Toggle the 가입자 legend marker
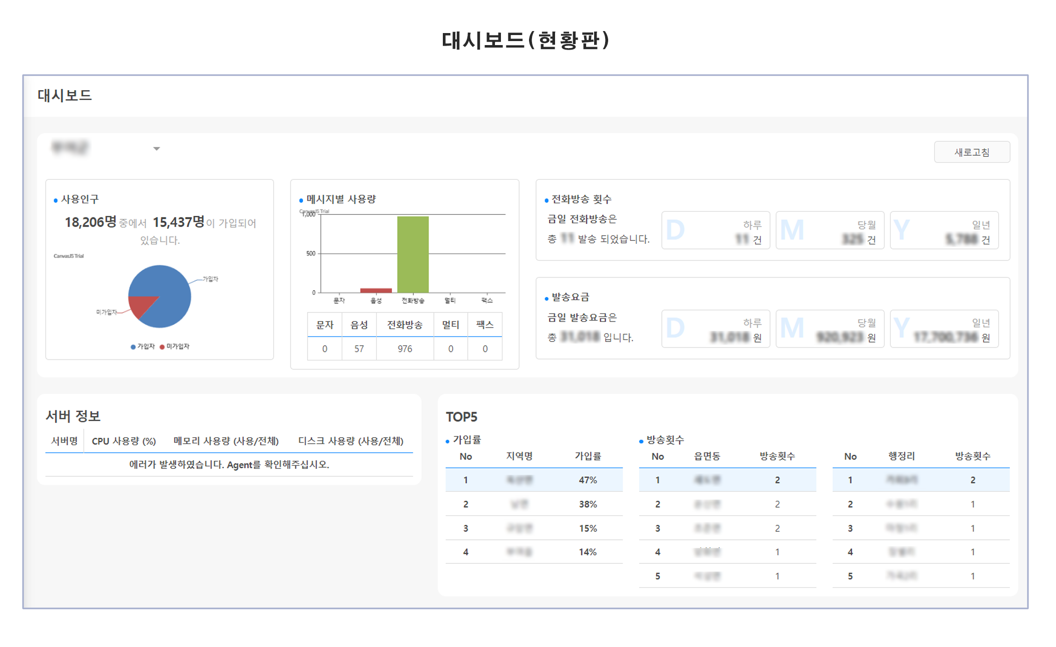This screenshot has width=1056, height=647. pyautogui.click(x=133, y=347)
